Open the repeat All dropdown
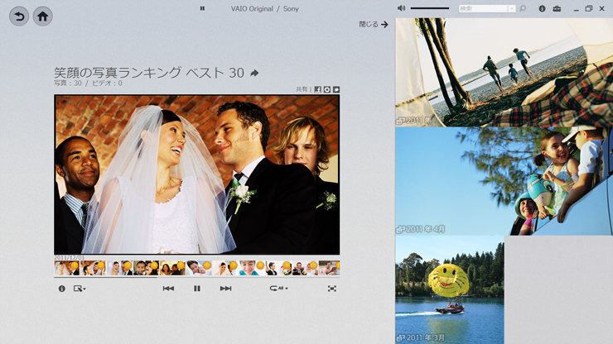The width and height of the screenshot is (613, 344). point(278,289)
